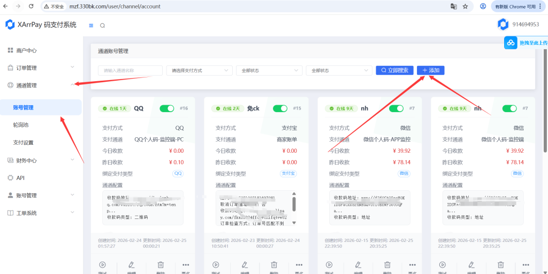Click the 商家账单 channel text
The height and width of the screenshot is (274, 548).
click(x=287, y=139)
